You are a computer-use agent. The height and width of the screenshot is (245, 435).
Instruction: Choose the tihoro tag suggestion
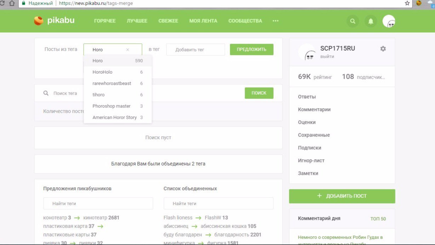point(98,95)
